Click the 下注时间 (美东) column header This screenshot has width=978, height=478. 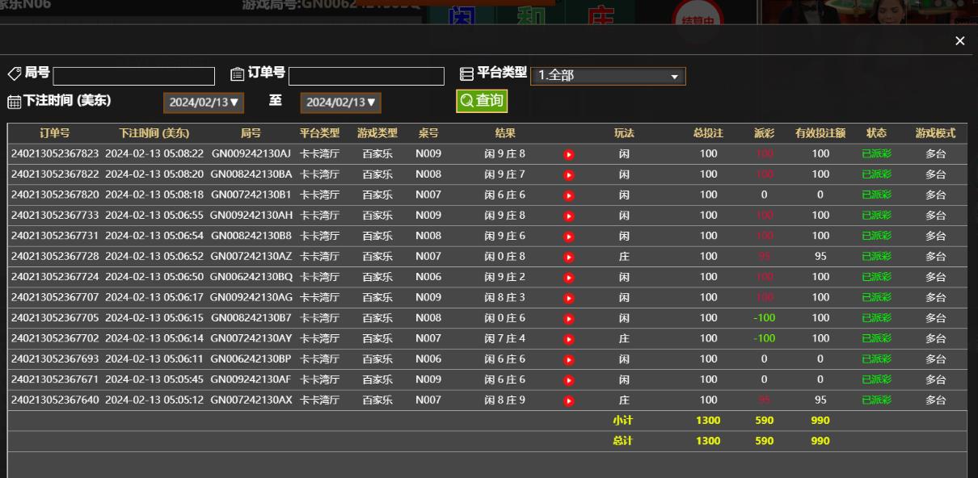click(x=154, y=133)
